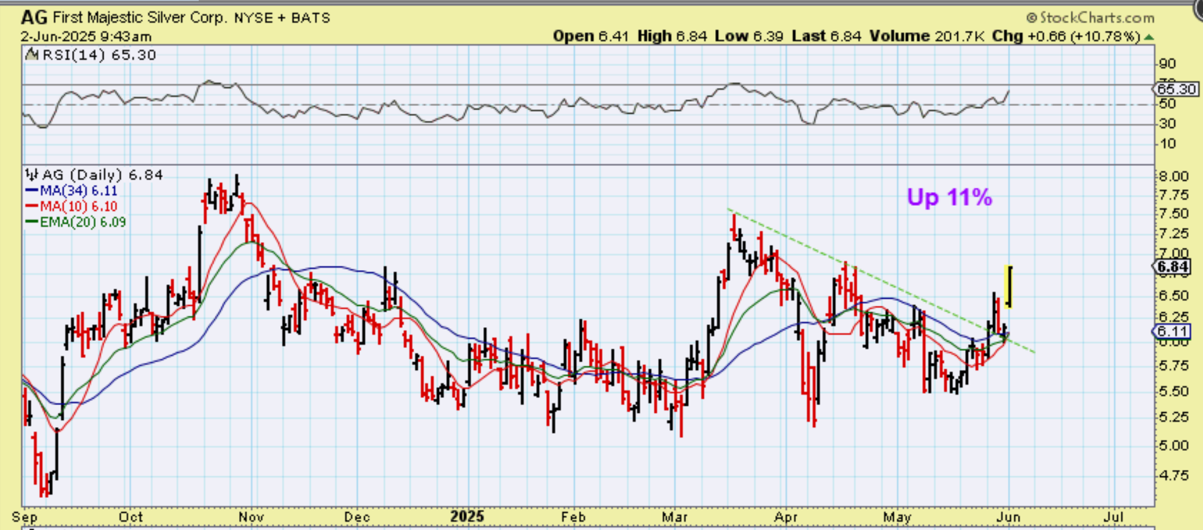Screen dimensions: 1203x530
Task: Click the Dec label on the date axis
Action: [358, 517]
